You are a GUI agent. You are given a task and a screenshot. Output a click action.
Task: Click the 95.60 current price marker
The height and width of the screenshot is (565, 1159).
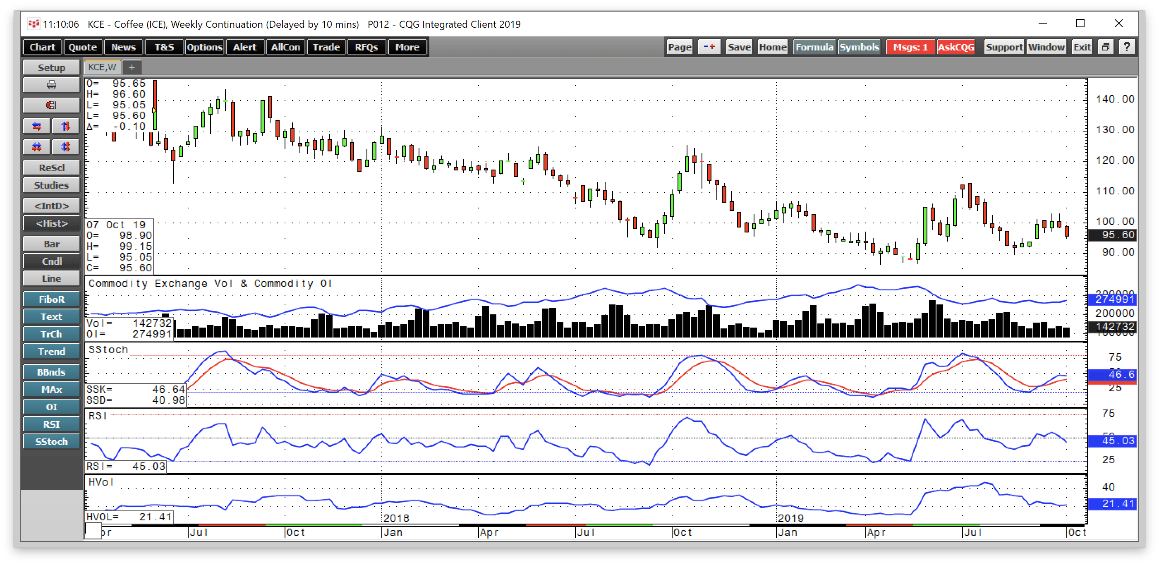pos(1113,235)
